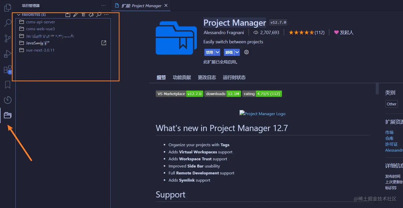Click the VS Marketplace v12.7.0 badge
This screenshot has height=208, width=403.
pyautogui.click(x=179, y=94)
